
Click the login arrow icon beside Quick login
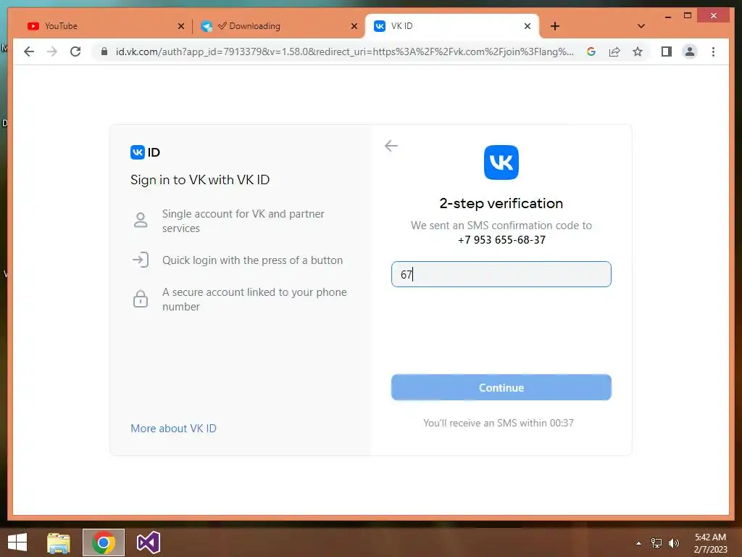[141, 260]
